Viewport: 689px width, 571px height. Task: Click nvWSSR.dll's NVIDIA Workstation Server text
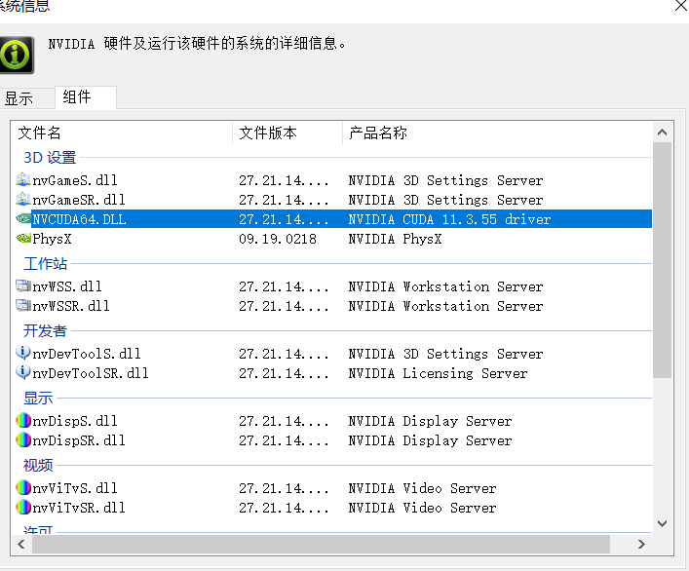[445, 306]
